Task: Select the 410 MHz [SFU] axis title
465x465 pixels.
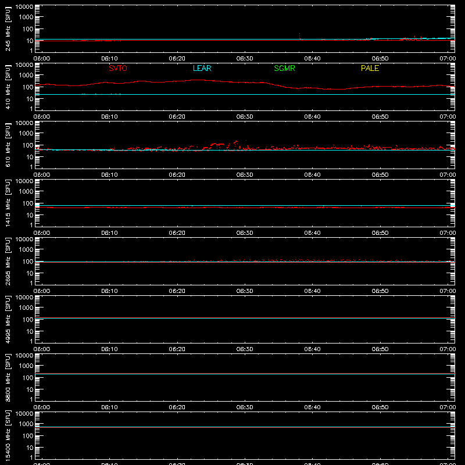Action: click(x=8, y=87)
